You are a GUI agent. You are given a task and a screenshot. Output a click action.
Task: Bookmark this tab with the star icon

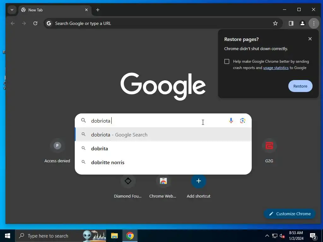click(x=275, y=23)
